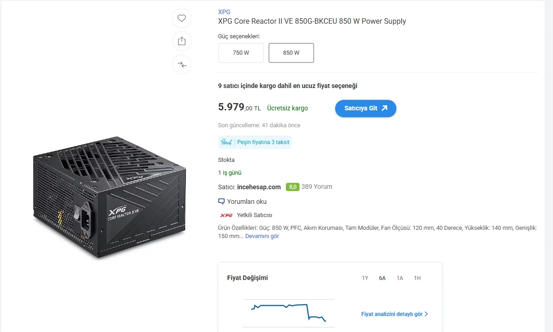Image resolution: width=553 pixels, height=332 pixels.
Task: Add product to favorites with heart icon
Action: (182, 18)
